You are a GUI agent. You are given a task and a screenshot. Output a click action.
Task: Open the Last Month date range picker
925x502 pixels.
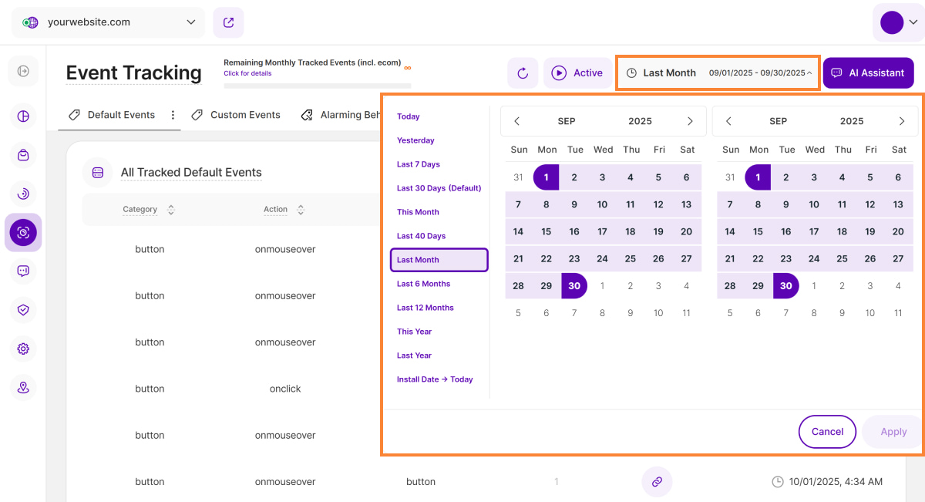[x=718, y=72]
